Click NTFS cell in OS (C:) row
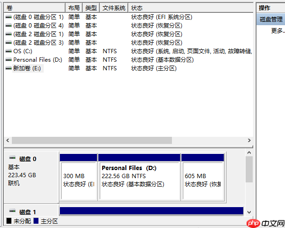 click(x=110, y=51)
